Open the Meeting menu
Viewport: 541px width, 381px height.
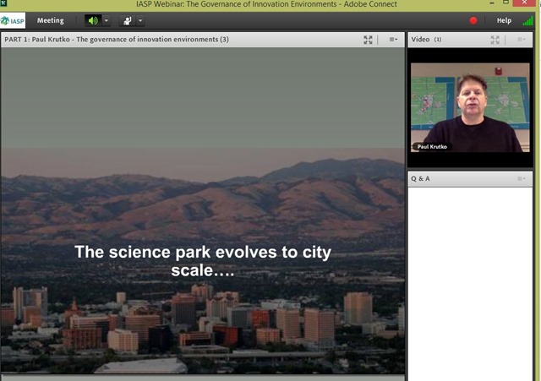tap(51, 20)
